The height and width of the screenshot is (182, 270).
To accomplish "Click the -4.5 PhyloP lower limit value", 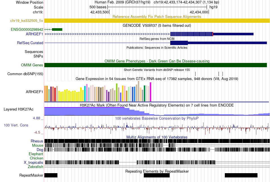I will [x=37, y=132].
